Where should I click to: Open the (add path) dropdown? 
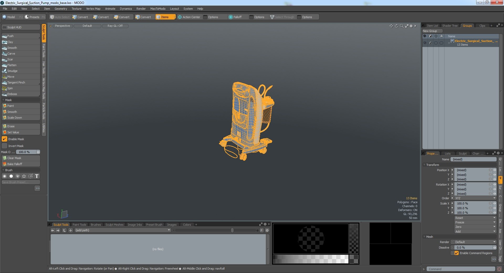[x=123, y=230]
